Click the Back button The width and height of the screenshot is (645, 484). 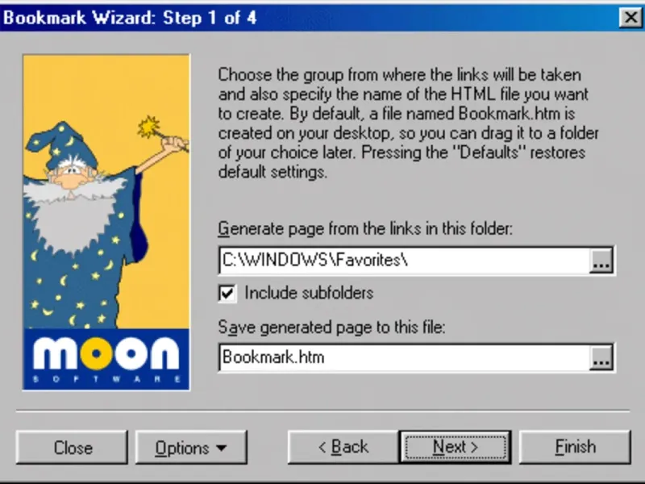(x=343, y=447)
